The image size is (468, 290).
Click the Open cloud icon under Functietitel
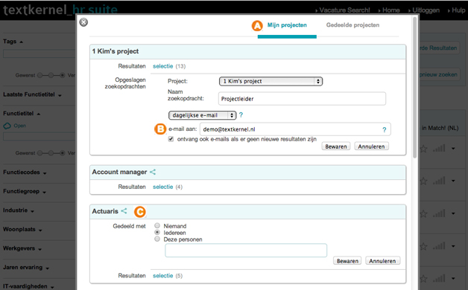pos(7,126)
